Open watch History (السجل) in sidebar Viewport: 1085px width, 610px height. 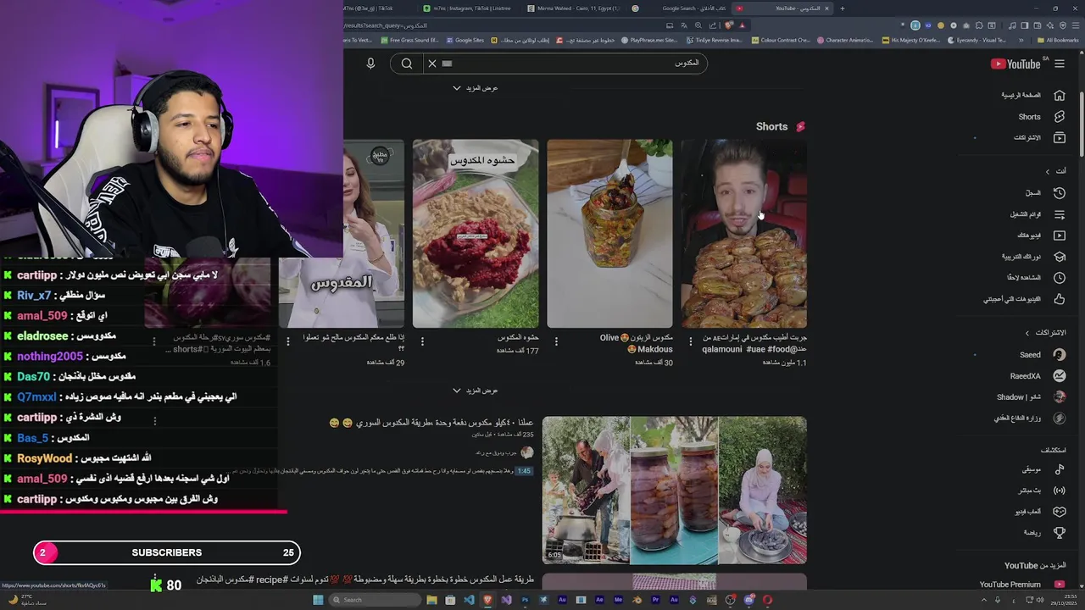tap(1060, 192)
